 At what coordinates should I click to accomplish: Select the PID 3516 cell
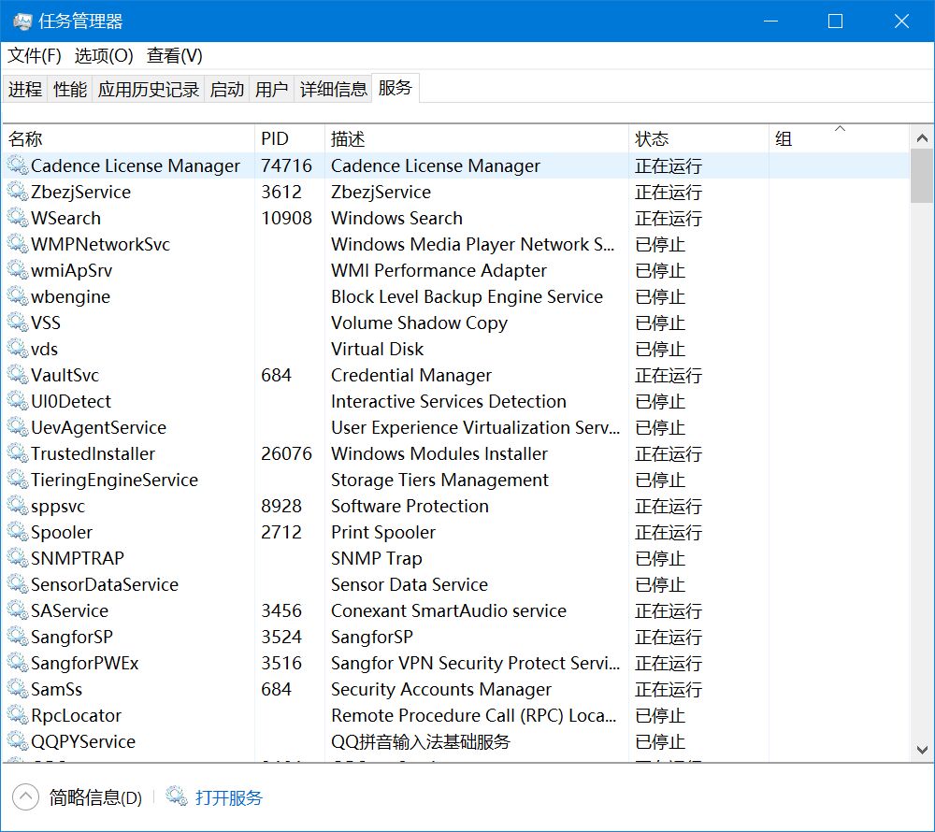281,664
